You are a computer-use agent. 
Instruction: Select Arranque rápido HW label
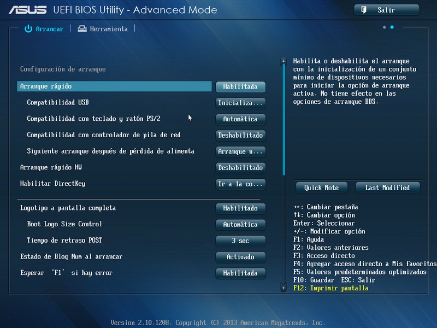point(51,167)
